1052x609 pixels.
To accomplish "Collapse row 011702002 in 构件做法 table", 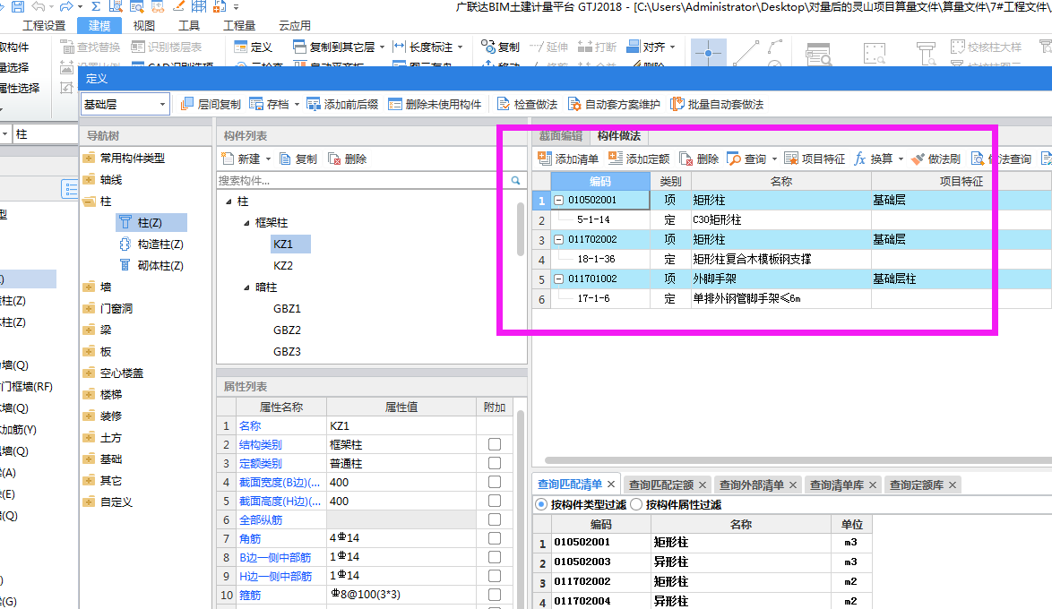I will click(x=558, y=239).
